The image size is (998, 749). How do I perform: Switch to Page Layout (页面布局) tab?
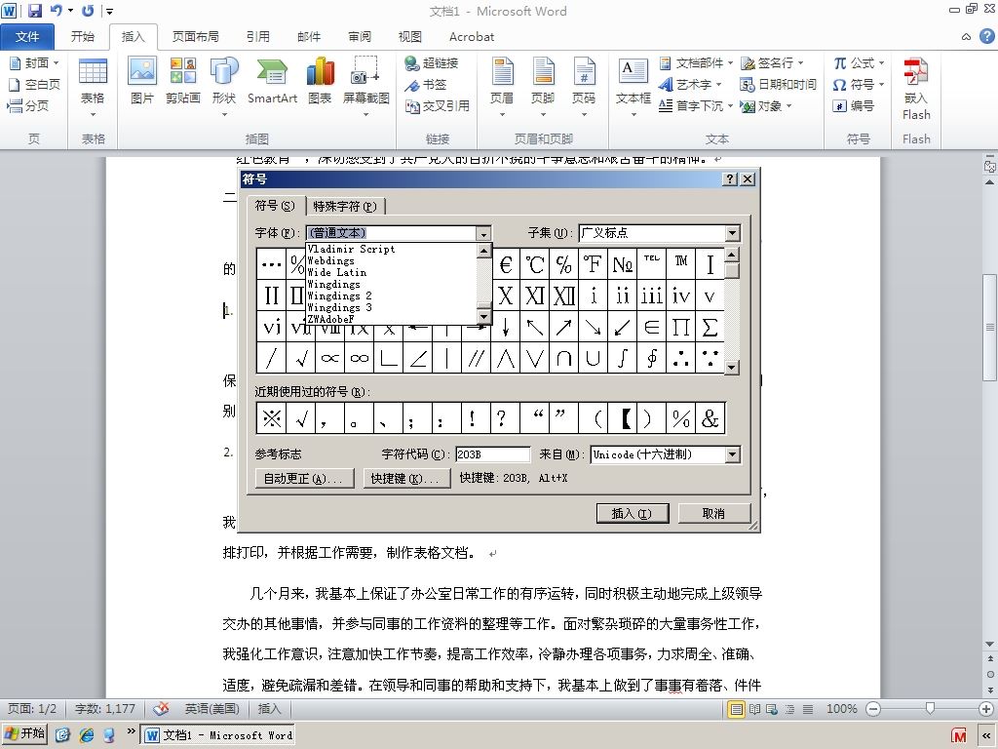click(x=195, y=37)
